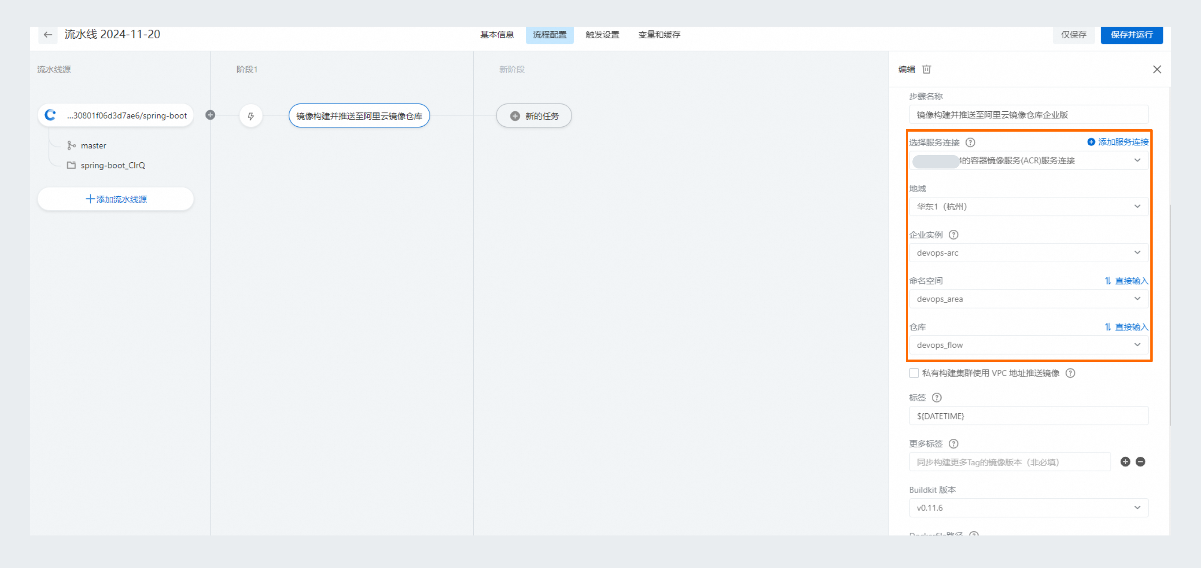Delete step via trash icon

926,70
